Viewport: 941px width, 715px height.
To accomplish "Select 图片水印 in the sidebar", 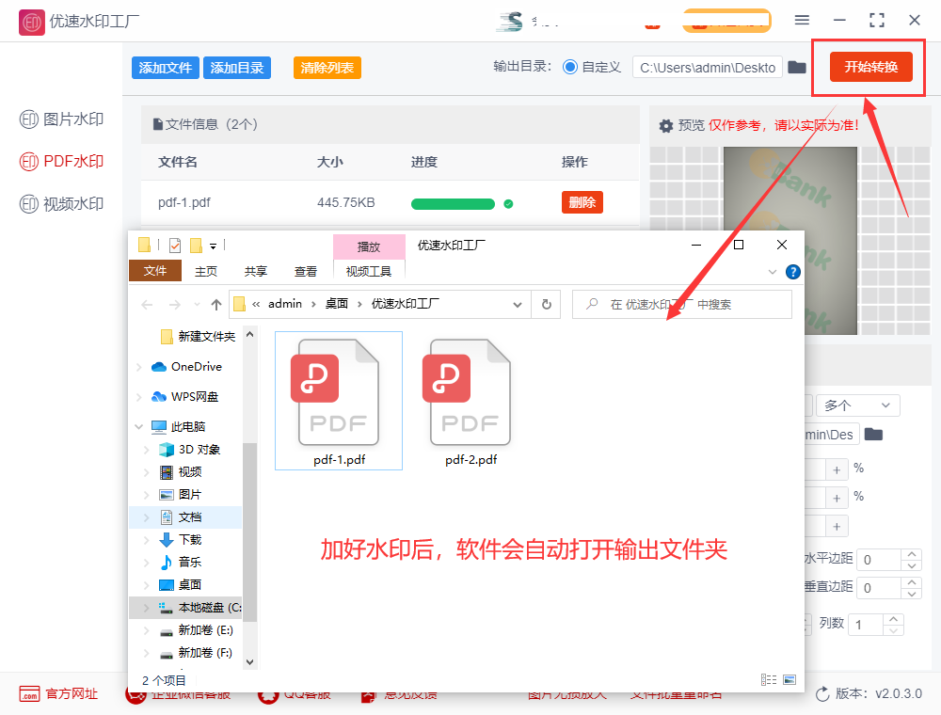I will tap(61, 119).
